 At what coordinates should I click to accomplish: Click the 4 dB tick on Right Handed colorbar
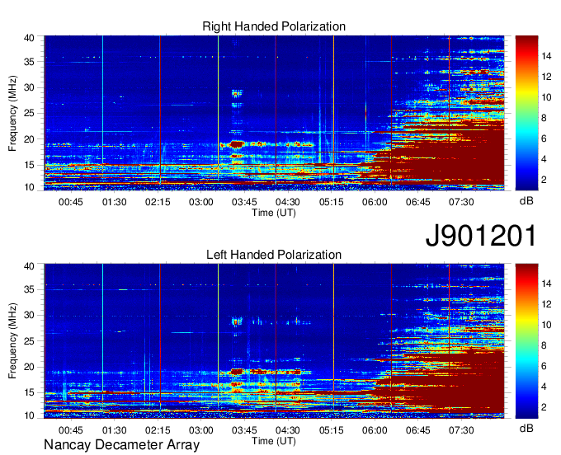544,159
